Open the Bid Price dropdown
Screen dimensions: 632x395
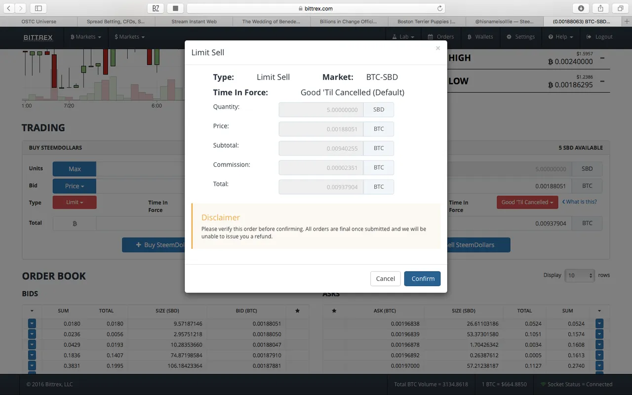pyautogui.click(x=75, y=186)
